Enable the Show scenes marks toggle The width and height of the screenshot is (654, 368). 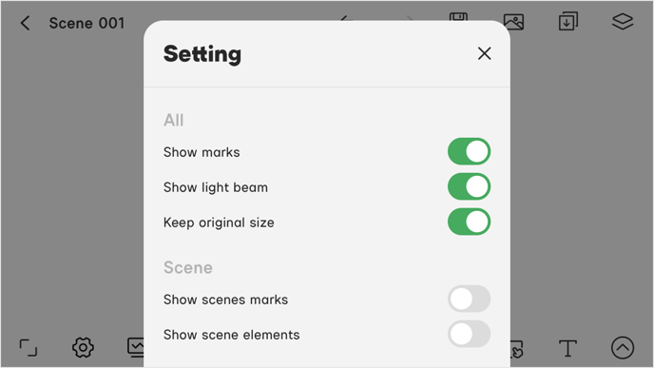point(469,299)
